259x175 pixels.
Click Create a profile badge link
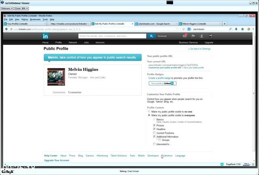tap(159, 78)
